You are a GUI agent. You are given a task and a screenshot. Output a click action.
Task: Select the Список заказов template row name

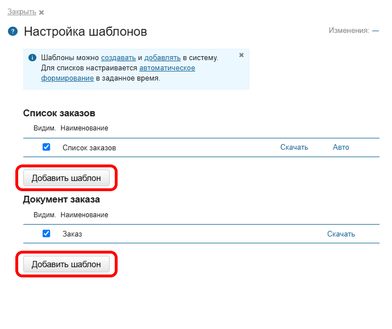89,148
